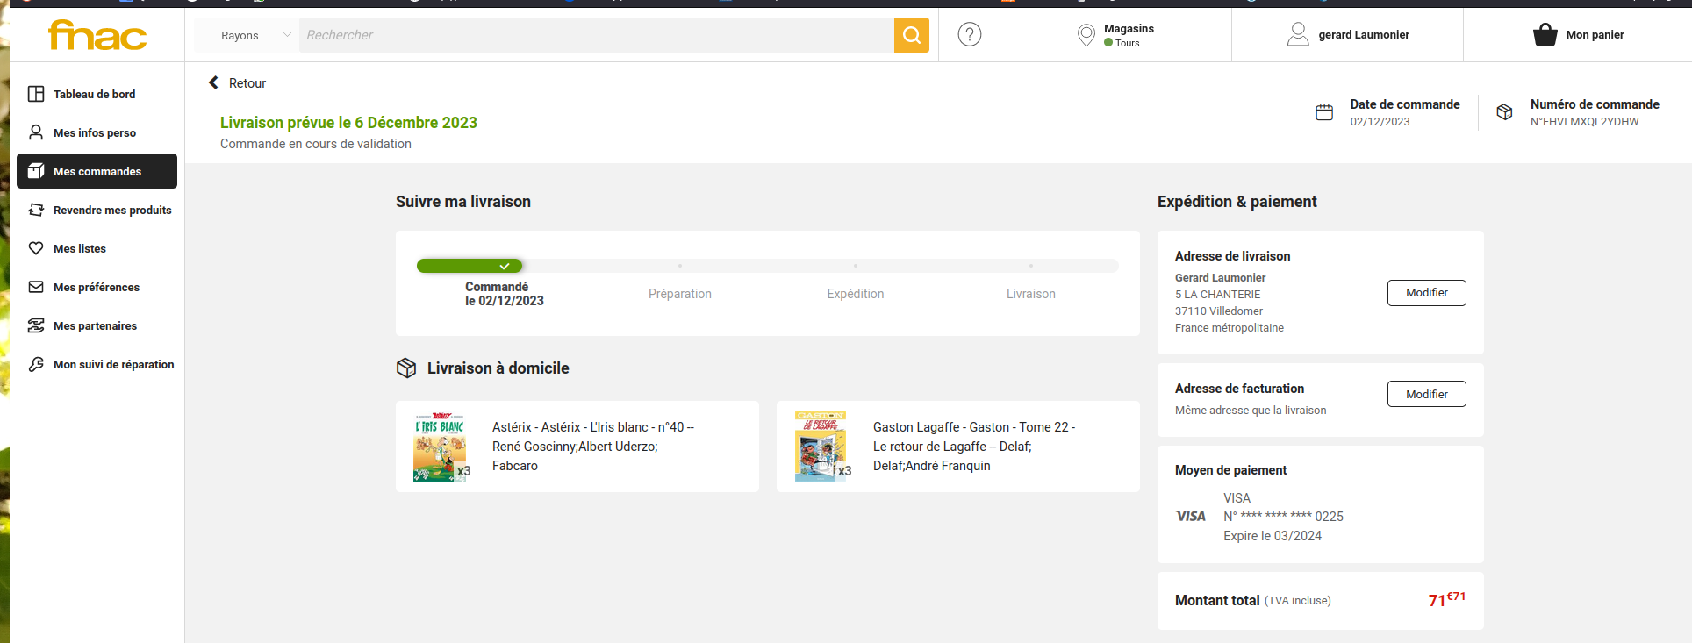Modify the delivery address
Image resolution: width=1692 pixels, height=643 pixels.
[1426, 293]
